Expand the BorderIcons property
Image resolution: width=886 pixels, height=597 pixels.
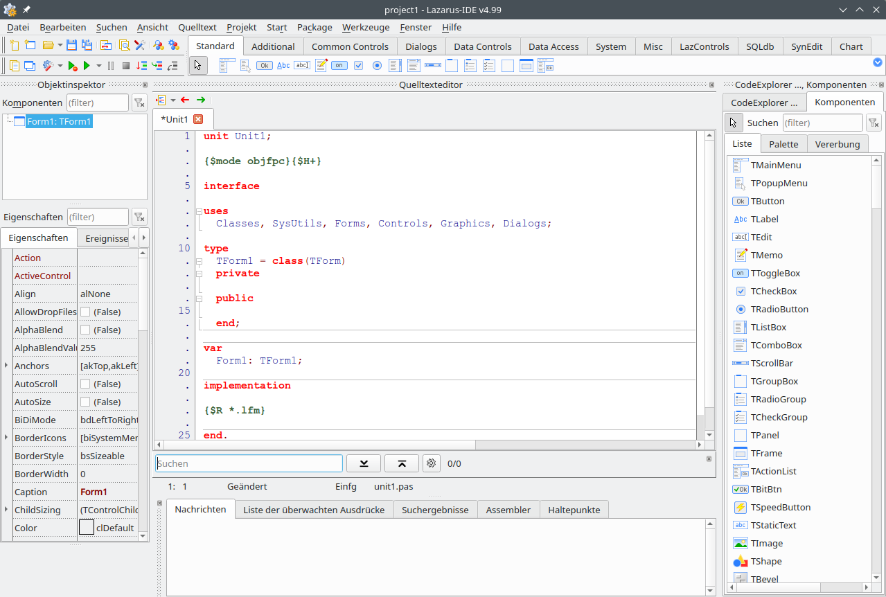[6, 438]
